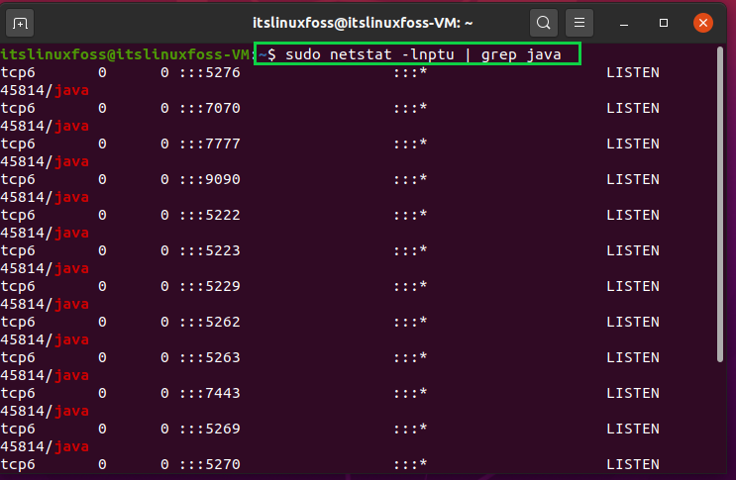Screen dimensions: 736x480
Task: Click tcp6 protocol on the 5276 row
Action: tap(18, 72)
